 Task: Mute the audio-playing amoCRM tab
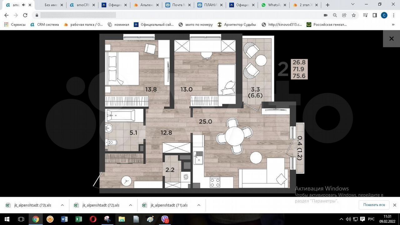[x=23, y=5]
